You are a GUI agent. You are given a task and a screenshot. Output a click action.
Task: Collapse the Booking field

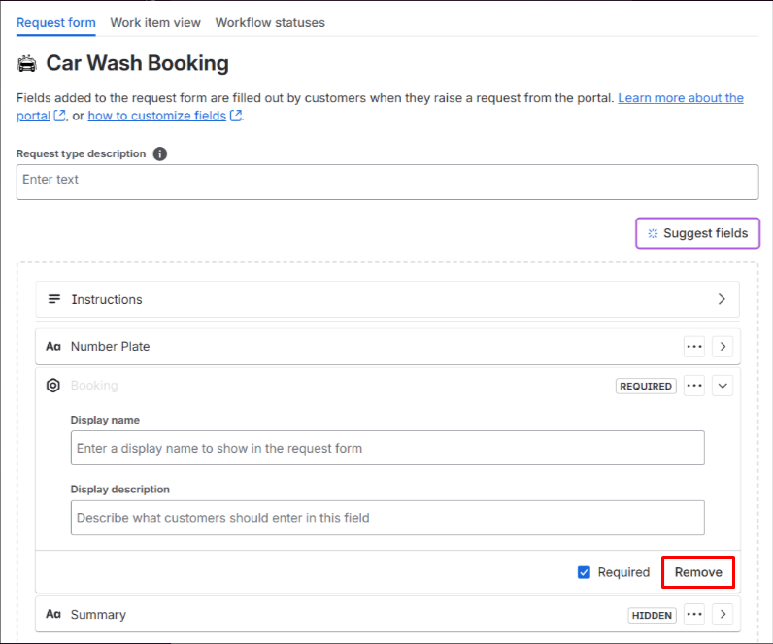coord(722,386)
